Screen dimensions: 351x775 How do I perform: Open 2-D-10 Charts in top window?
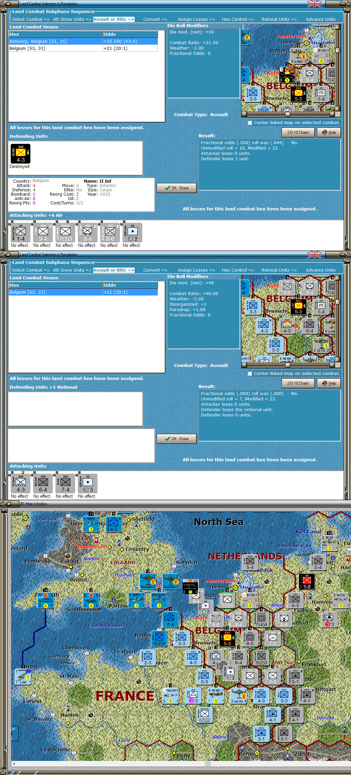pyautogui.click(x=298, y=132)
